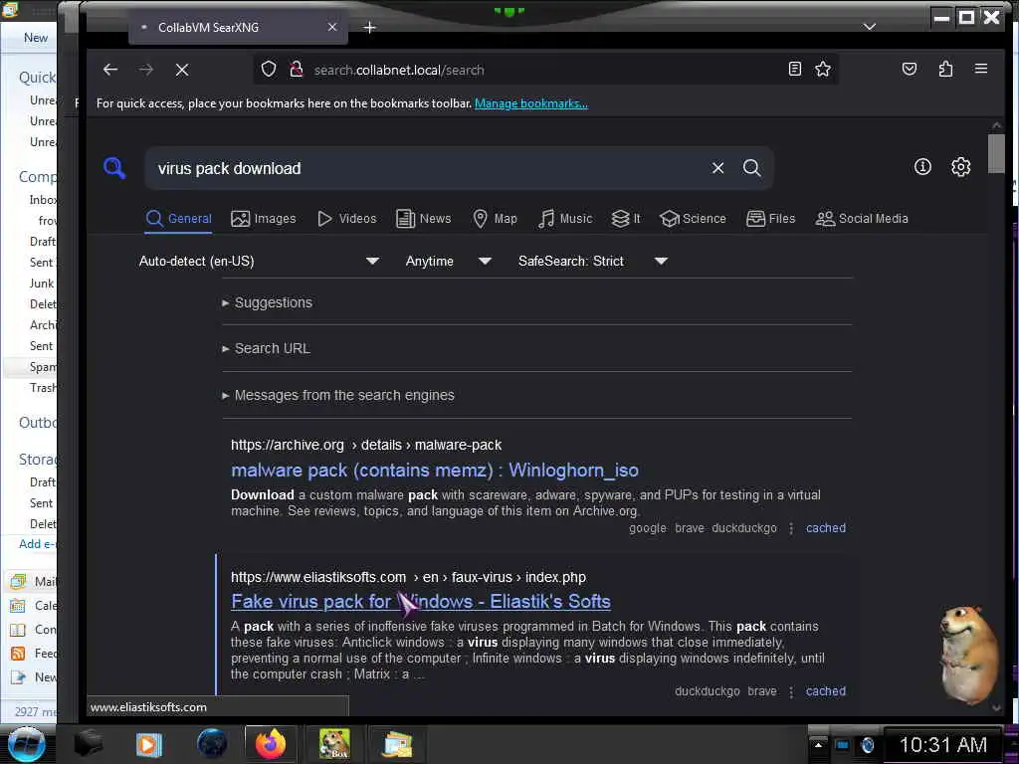Stop loading the page in Firefox

pyautogui.click(x=182, y=70)
